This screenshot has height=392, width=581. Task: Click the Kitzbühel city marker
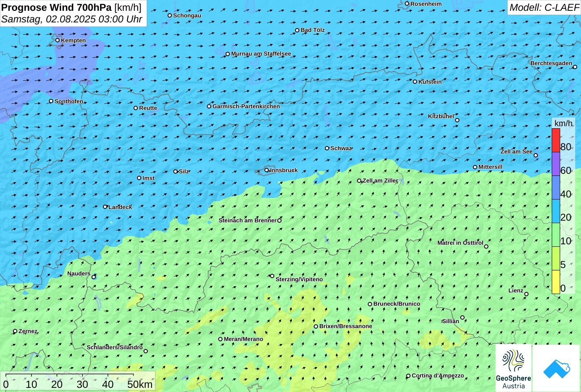pyautogui.click(x=457, y=120)
